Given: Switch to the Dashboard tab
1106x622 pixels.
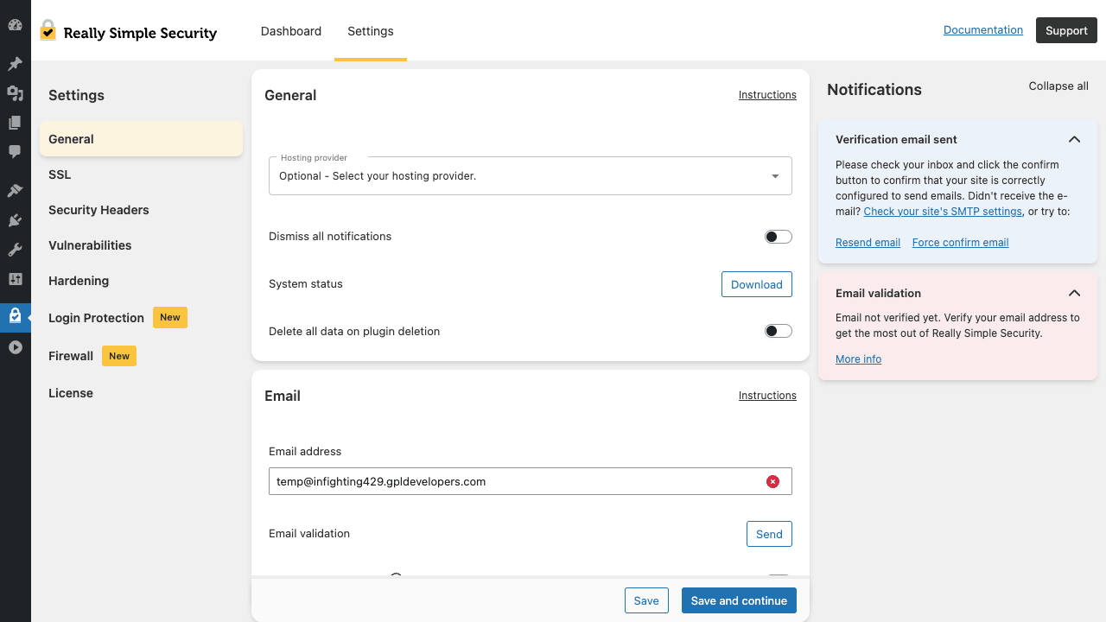Looking at the screenshot, I should click(291, 31).
